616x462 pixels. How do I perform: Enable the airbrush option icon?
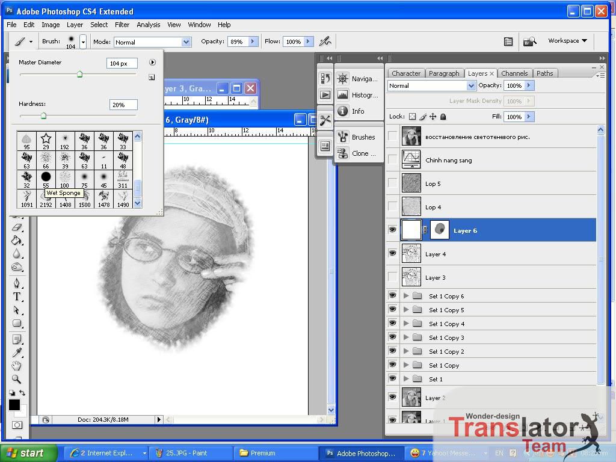pyautogui.click(x=325, y=42)
